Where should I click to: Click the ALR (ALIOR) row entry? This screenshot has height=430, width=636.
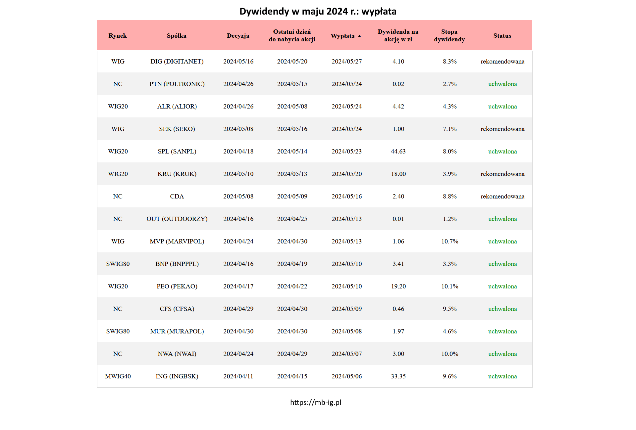click(x=177, y=107)
